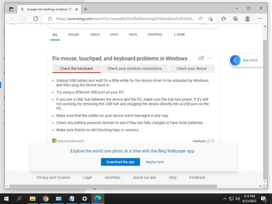Screen dimensions: 272x204
Task: Select the Check the hardware tab
Action: point(76,69)
